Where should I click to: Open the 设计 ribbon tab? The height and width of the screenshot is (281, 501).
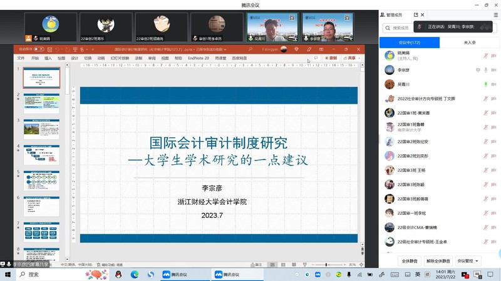click(x=75, y=58)
